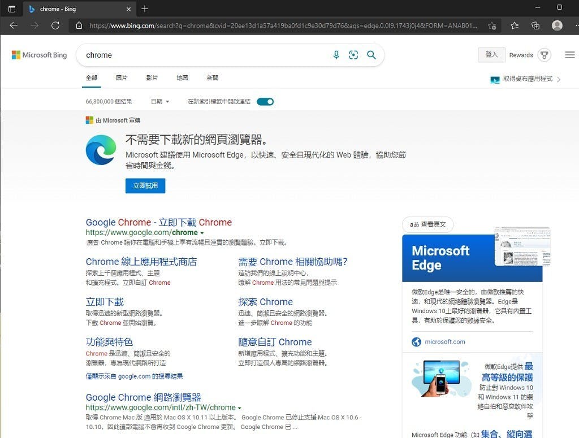Open visual search camera icon
This screenshot has width=579, height=438.
(353, 55)
